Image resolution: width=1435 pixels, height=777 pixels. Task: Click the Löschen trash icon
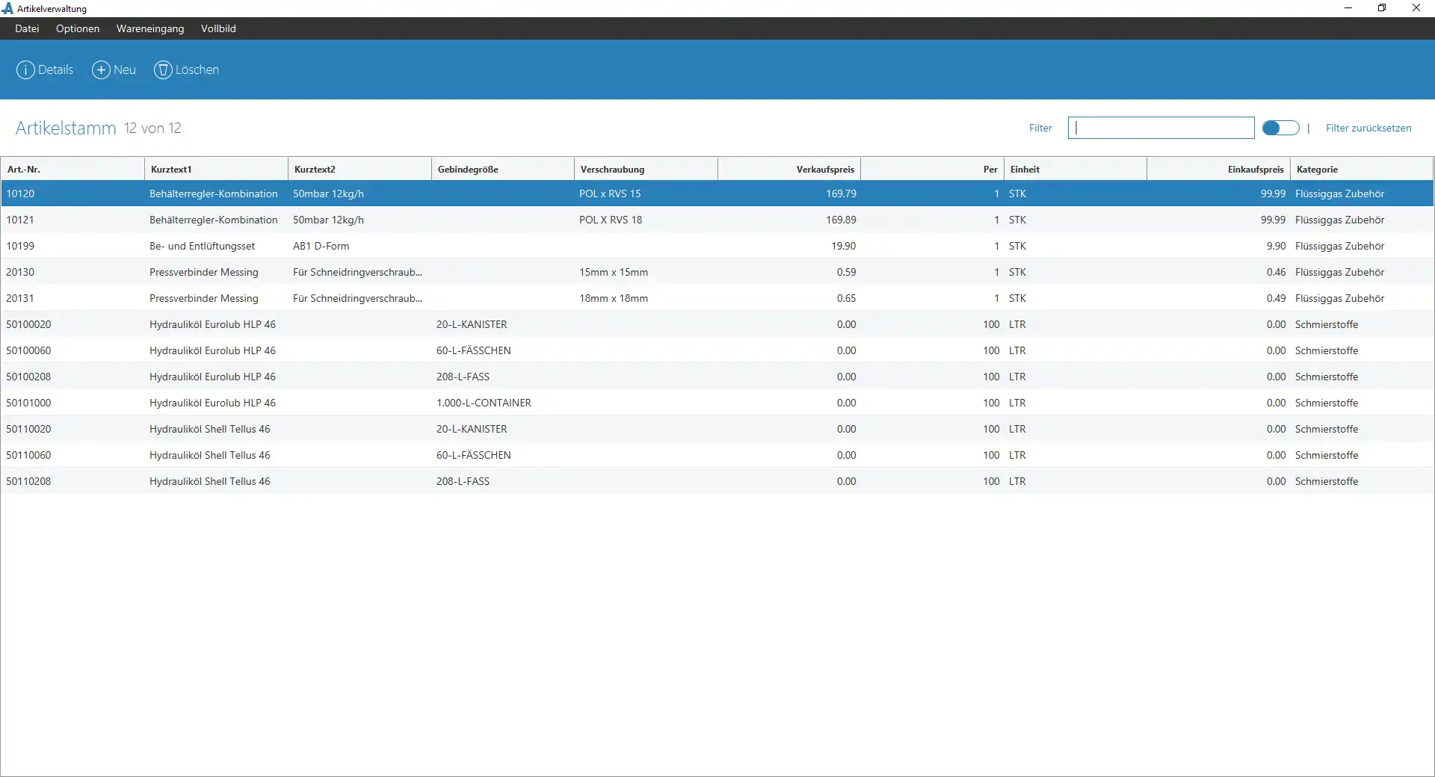click(163, 69)
